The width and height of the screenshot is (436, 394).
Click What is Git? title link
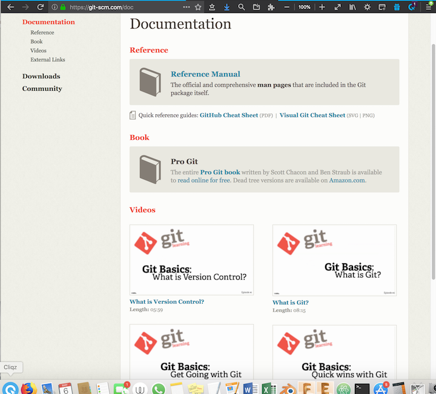(291, 303)
